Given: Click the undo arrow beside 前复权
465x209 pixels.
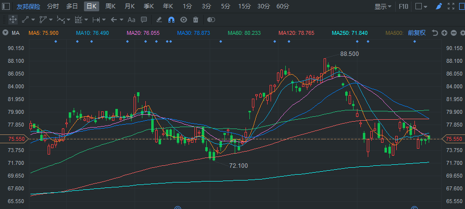Looking at the screenshot, I should (x=435, y=33).
